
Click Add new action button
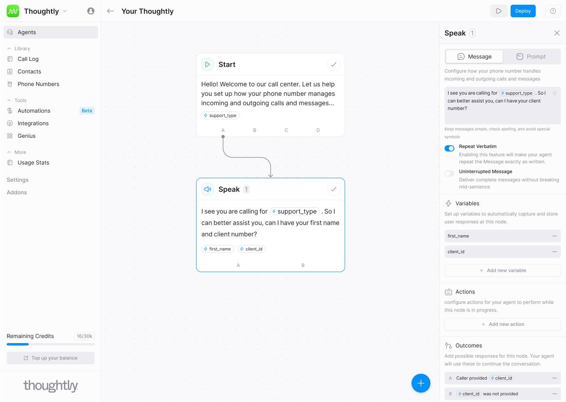click(503, 324)
